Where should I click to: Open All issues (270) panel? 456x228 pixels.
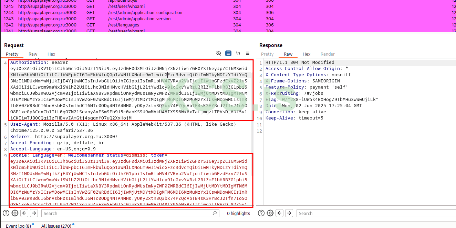[x=56, y=226]
